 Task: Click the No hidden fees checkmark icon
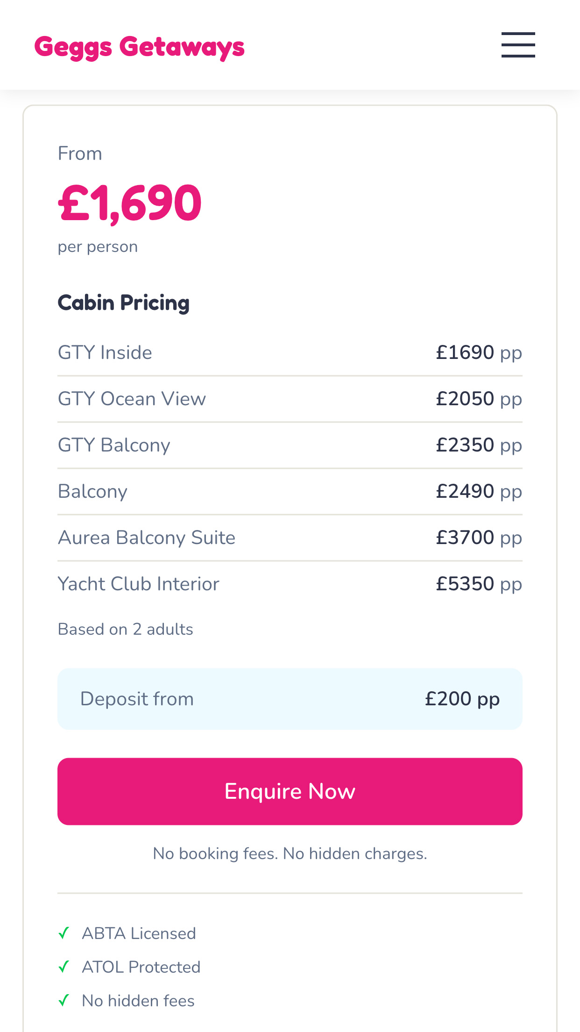64,1000
